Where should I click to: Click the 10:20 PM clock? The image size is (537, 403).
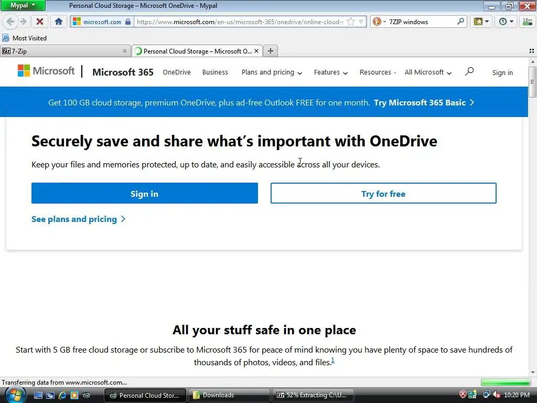517,395
